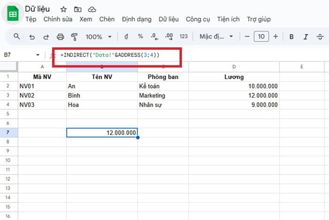The width and height of the screenshot is (329, 220).
Task: Open the name box dropdown arrow
Action: point(38,55)
